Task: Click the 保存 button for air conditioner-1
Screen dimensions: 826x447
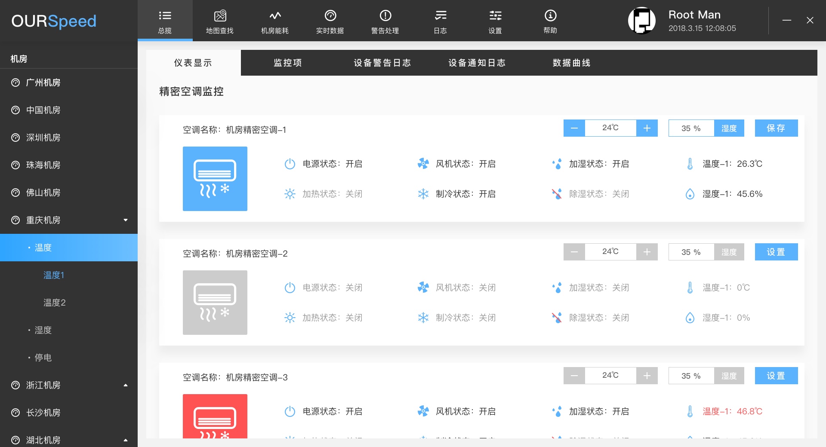Action: click(776, 128)
